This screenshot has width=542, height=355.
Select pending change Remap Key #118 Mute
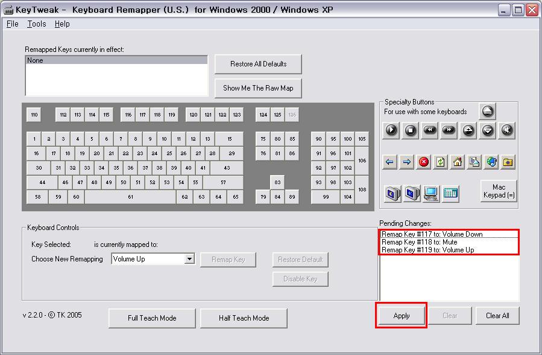click(x=449, y=242)
